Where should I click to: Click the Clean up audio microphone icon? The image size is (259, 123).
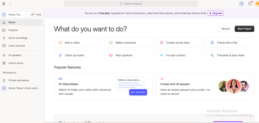click(60, 55)
